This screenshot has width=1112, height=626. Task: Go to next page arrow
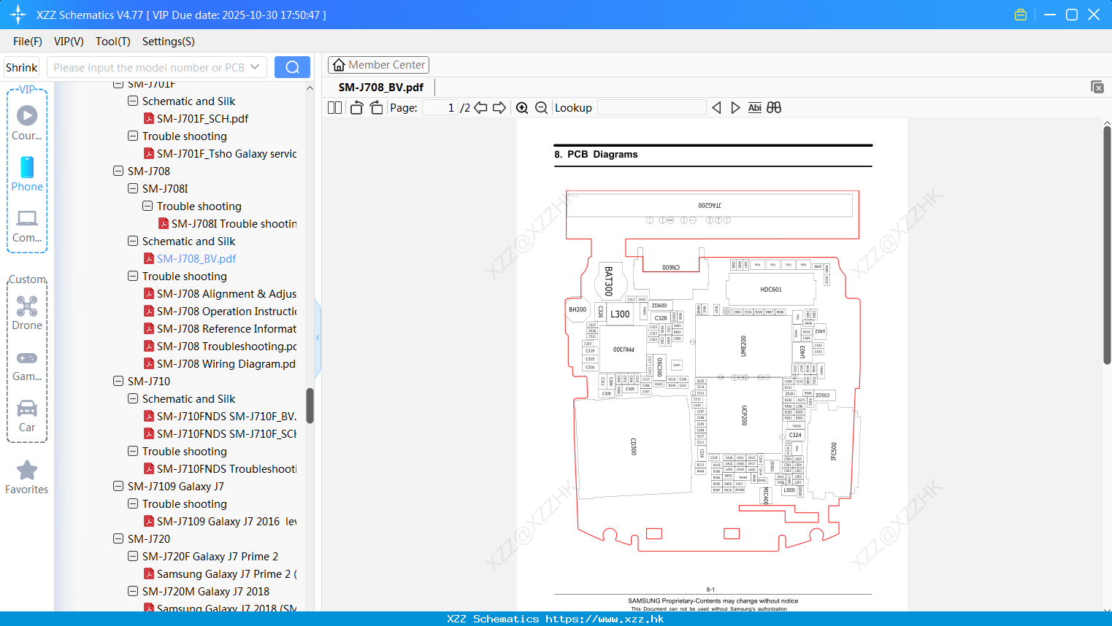(499, 107)
